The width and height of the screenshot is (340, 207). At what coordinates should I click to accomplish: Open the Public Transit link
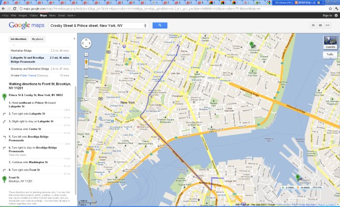point(32,75)
